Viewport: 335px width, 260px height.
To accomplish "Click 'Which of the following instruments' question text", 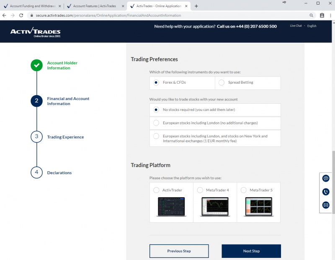I will (x=195, y=72).
